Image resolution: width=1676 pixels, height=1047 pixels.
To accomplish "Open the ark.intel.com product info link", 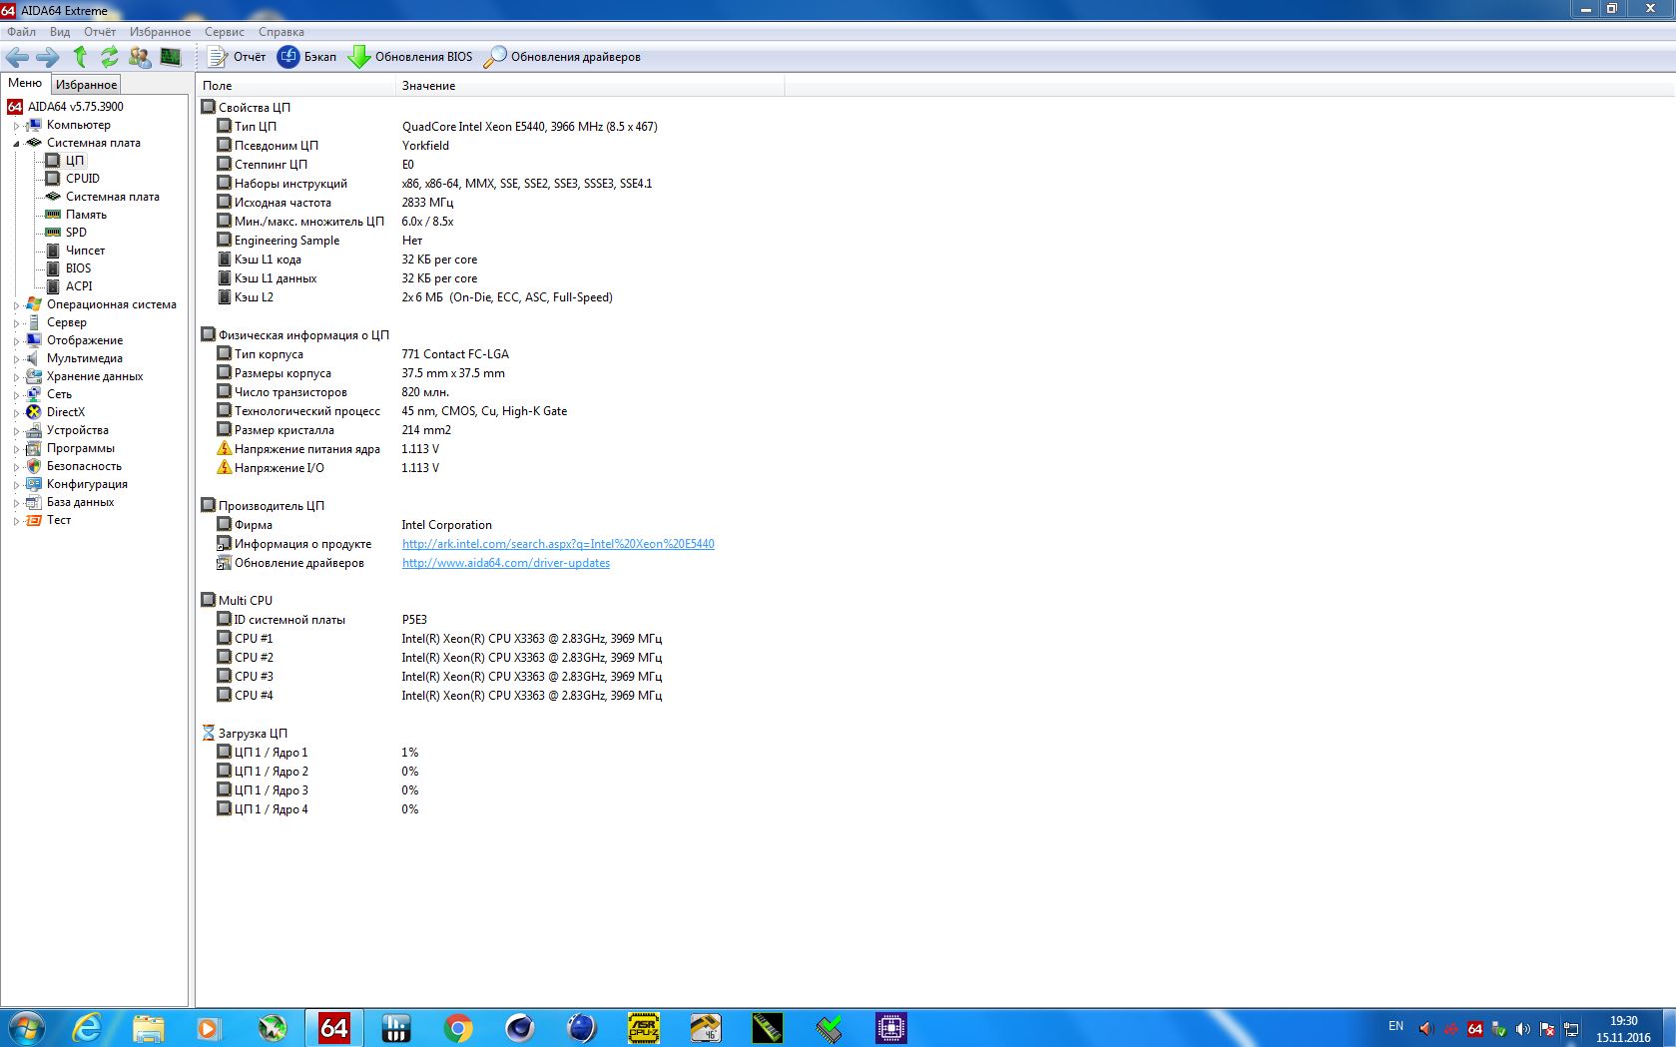I will (x=558, y=544).
